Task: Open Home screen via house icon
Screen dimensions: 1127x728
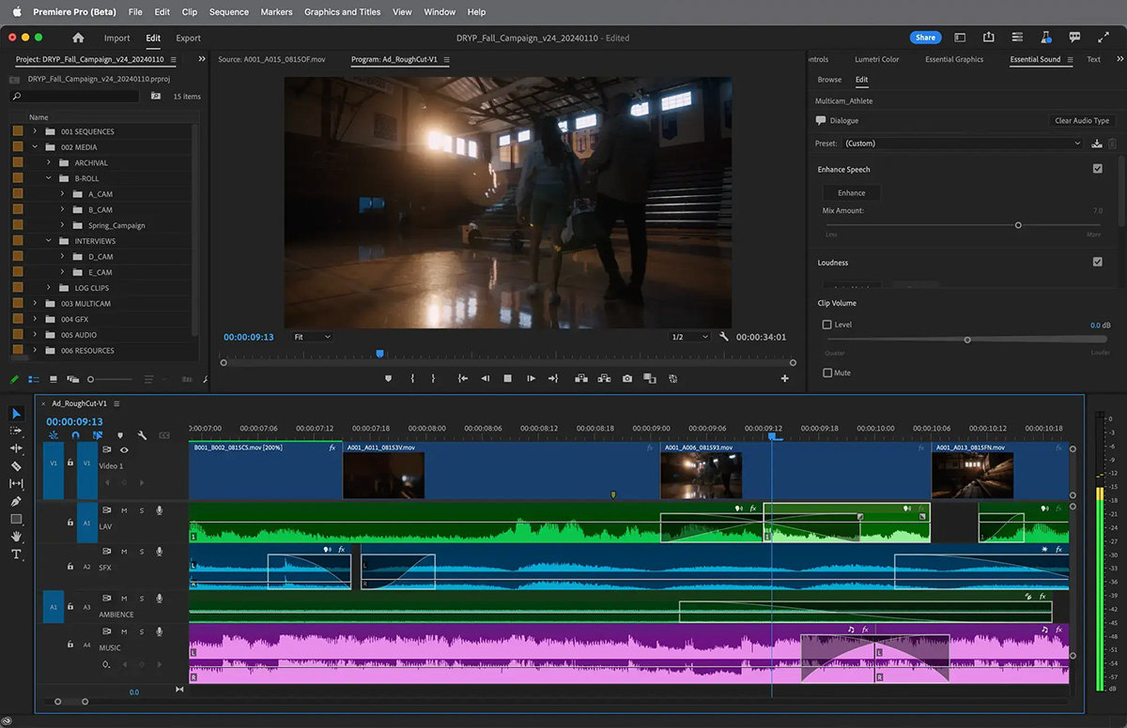Action: click(x=78, y=38)
